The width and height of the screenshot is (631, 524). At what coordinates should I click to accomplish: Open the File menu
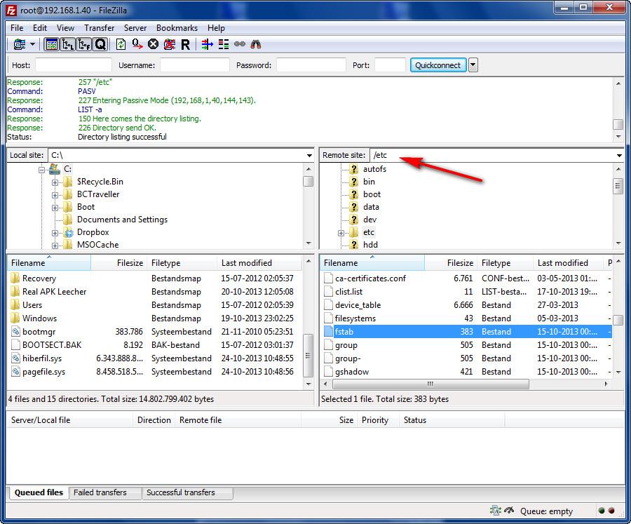click(17, 28)
